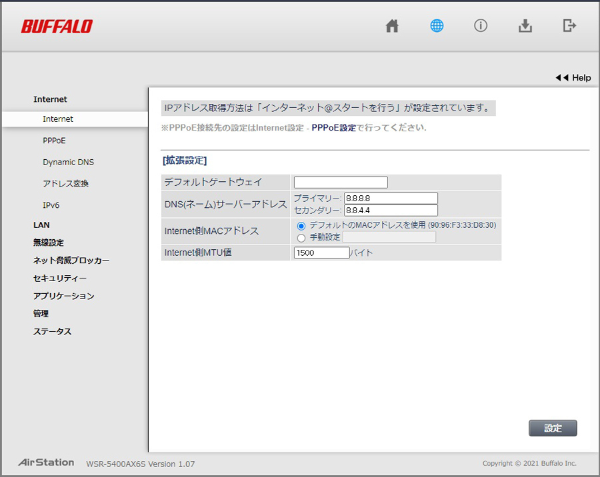Click the MTU value field 1500
The height and width of the screenshot is (477, 600).
pyautogui.click(x=321, y=253)
